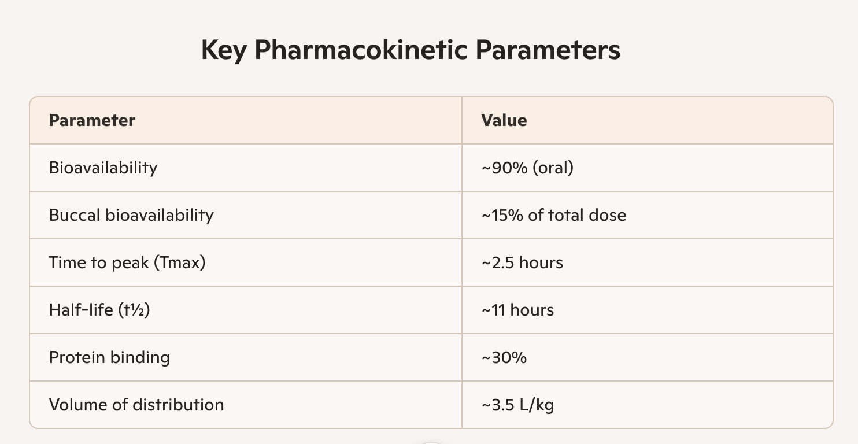Click the "(t½)" symbol

click(x=134, y=310)
